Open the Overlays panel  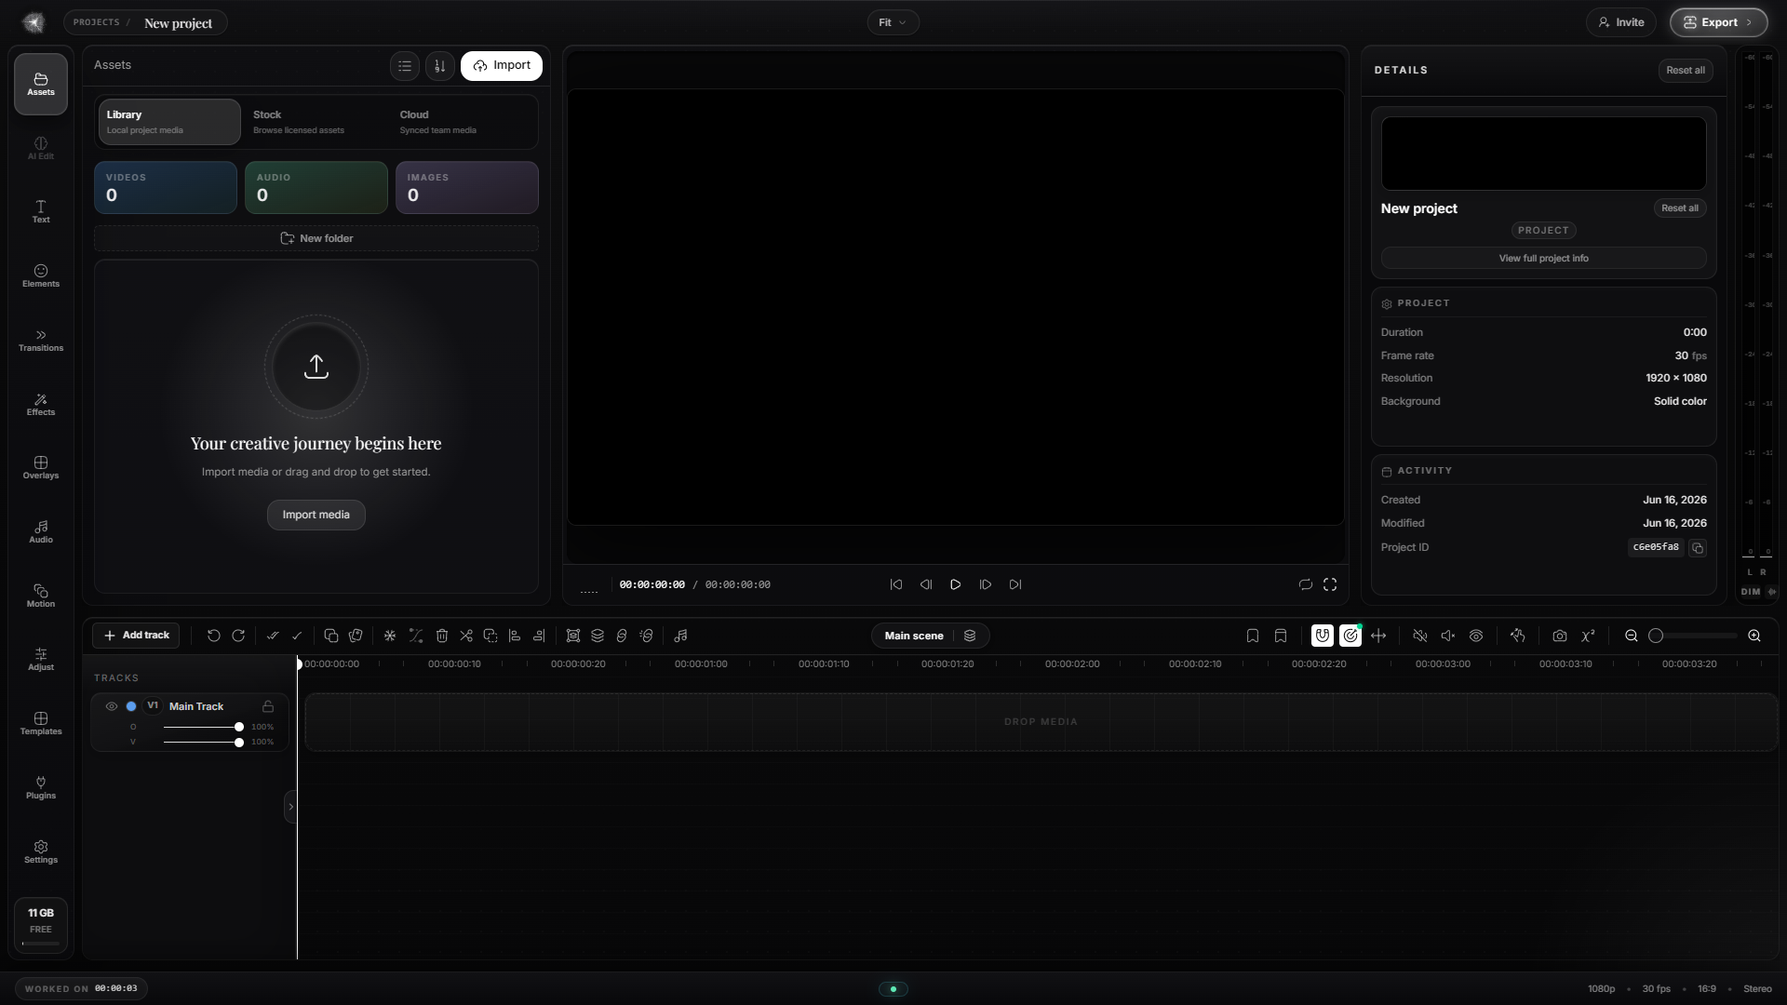click(x=41, y=468)
